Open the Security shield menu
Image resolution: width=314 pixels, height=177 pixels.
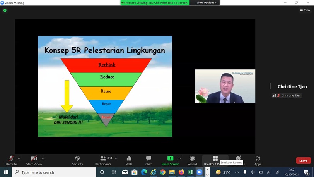(x=77, y=161)
